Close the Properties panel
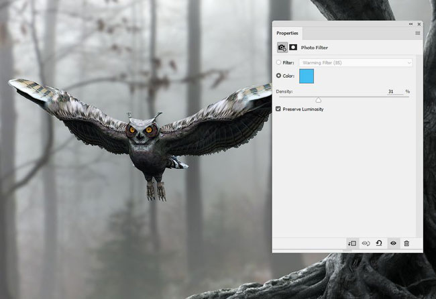This screenshot has height=299, width=436. point(419,24)
